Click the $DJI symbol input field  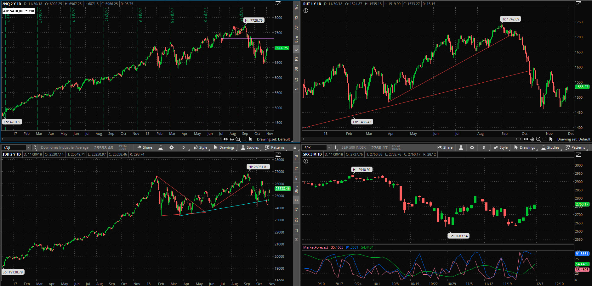14,147
